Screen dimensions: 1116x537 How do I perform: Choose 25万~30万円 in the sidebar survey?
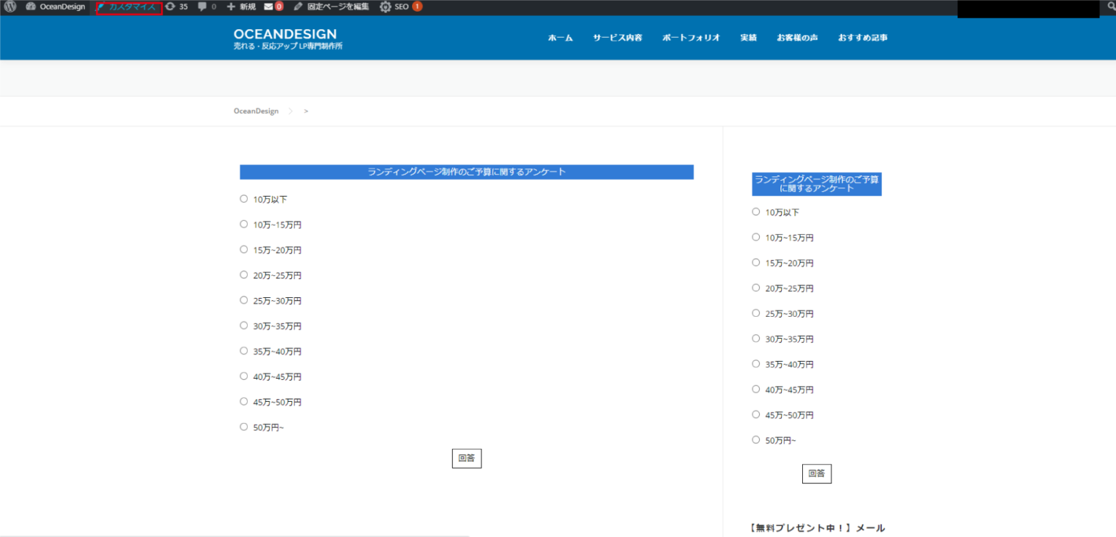[x=756, y=312]
